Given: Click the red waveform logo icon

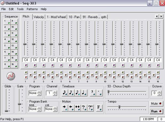Looking at the screenshot, I should coord(11,76).
